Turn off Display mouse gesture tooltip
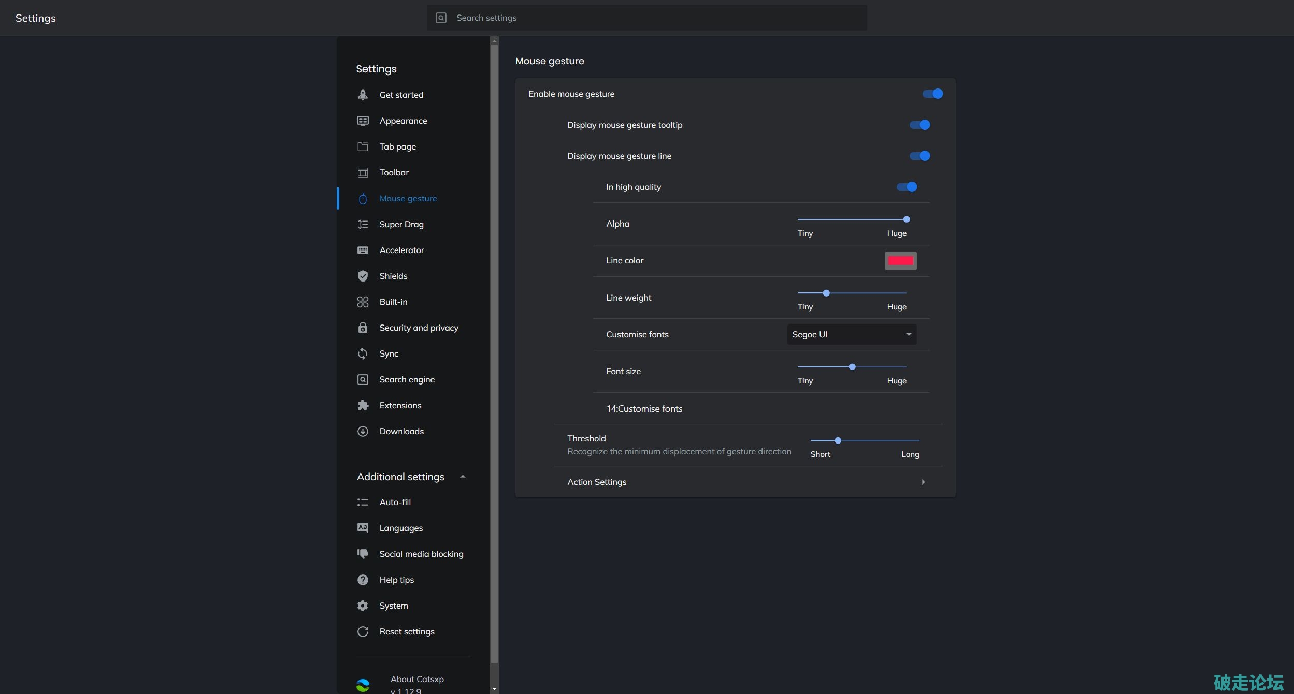Image resolution: width=1294 pixels, height=694 pixels. point(919,125)
